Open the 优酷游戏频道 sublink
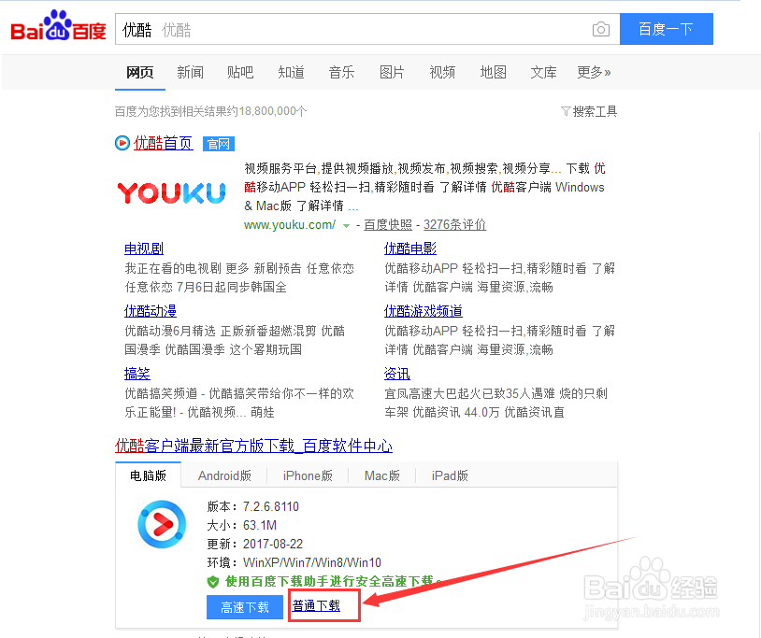The width and height of the screenshot is (761, 638). point(424,311)
